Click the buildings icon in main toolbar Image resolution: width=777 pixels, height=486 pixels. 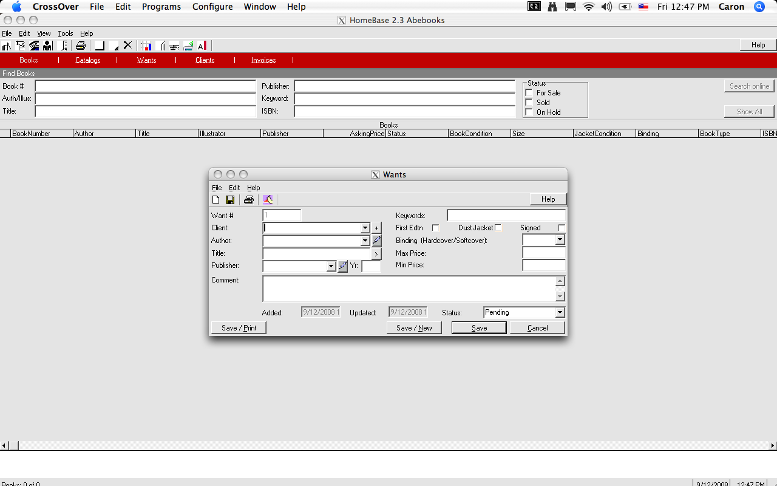(x=6, y=46)
